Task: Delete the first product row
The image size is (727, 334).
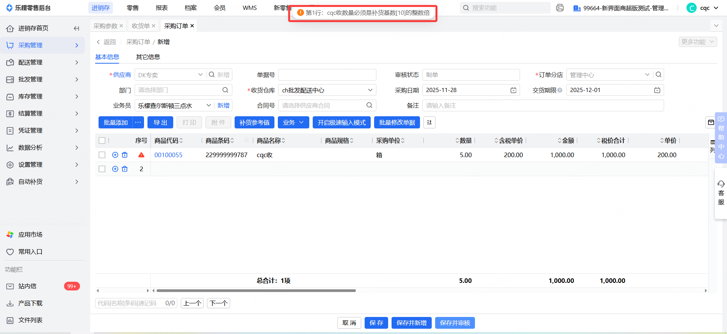Action: coord(125,155)
